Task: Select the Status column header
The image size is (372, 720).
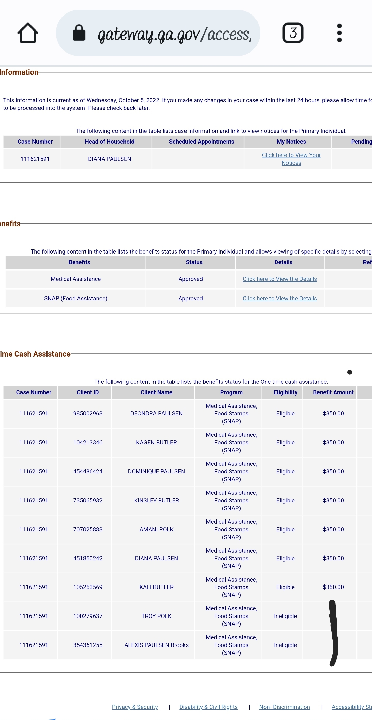Action: (191, 262)
